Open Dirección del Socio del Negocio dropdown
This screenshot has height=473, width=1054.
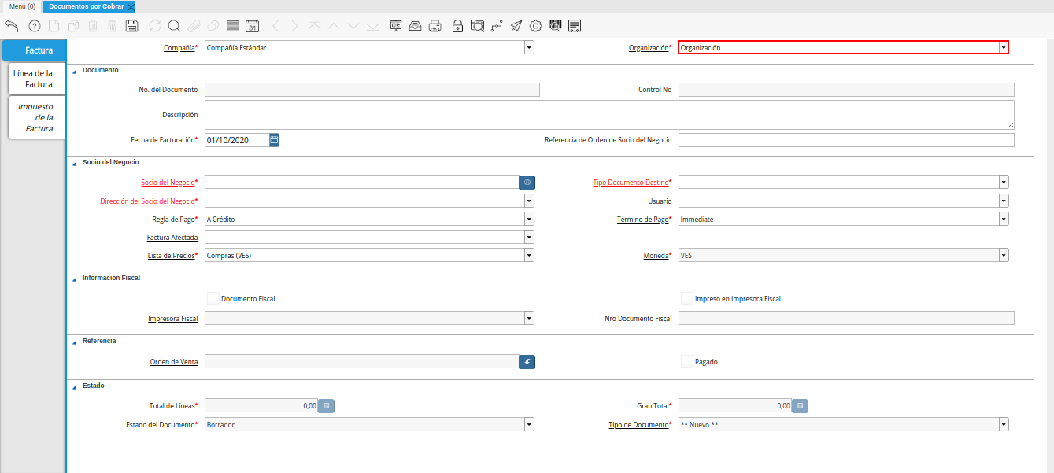(529, 201)
